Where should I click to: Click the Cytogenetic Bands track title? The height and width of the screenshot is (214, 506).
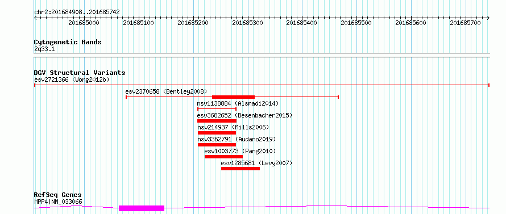pos(68,42)
